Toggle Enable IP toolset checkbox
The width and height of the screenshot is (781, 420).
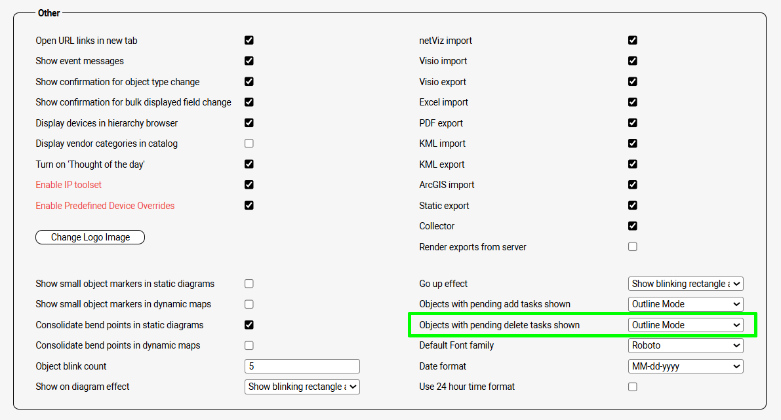pyautogui.click(x=249, y=185)
